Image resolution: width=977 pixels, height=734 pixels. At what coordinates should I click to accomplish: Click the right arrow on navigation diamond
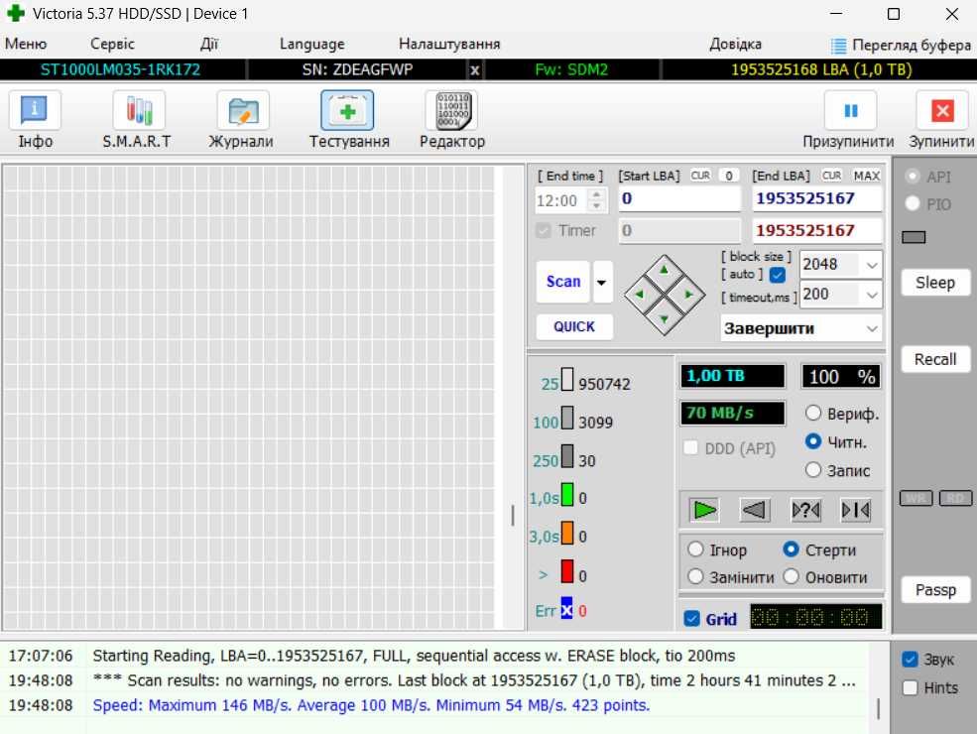pos(688,295)
